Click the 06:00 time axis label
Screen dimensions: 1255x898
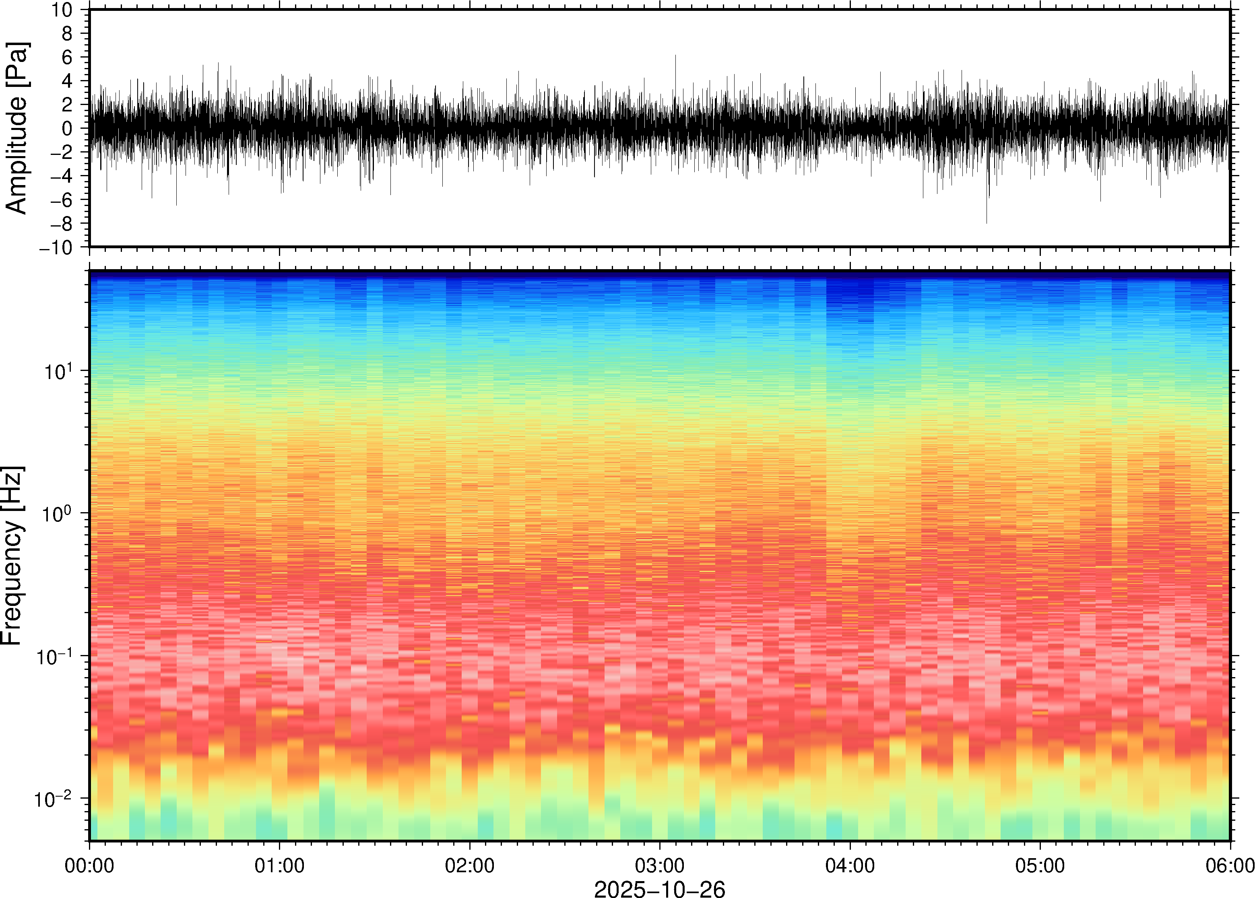(1230, 865)
